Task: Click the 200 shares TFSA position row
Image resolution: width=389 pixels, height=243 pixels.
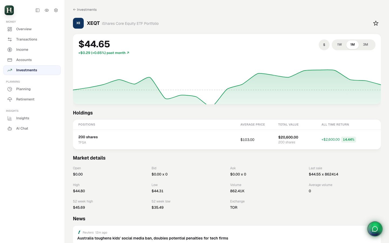Action: pos(227,140)
